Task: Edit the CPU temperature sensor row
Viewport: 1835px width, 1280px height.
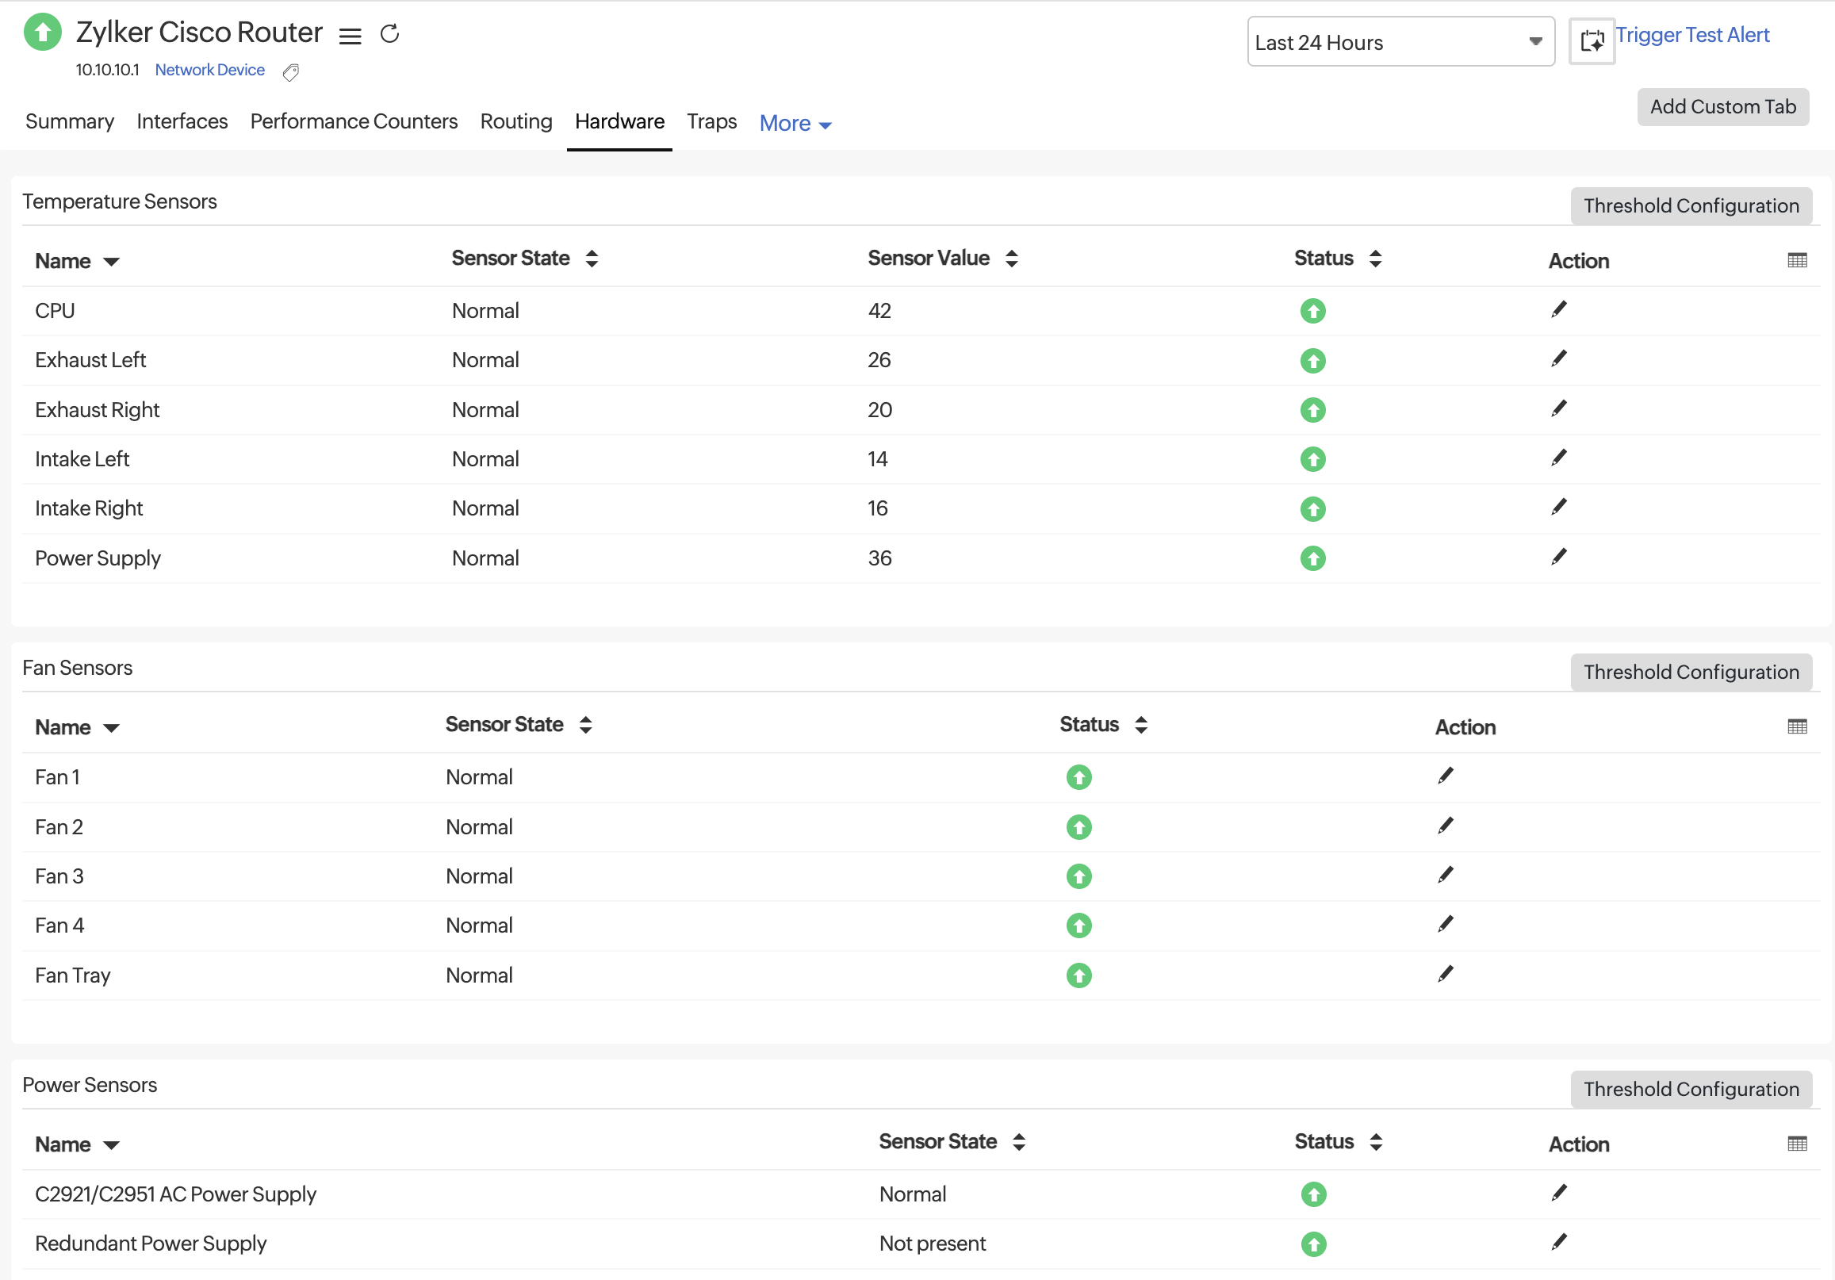Action: [1558, 310]
